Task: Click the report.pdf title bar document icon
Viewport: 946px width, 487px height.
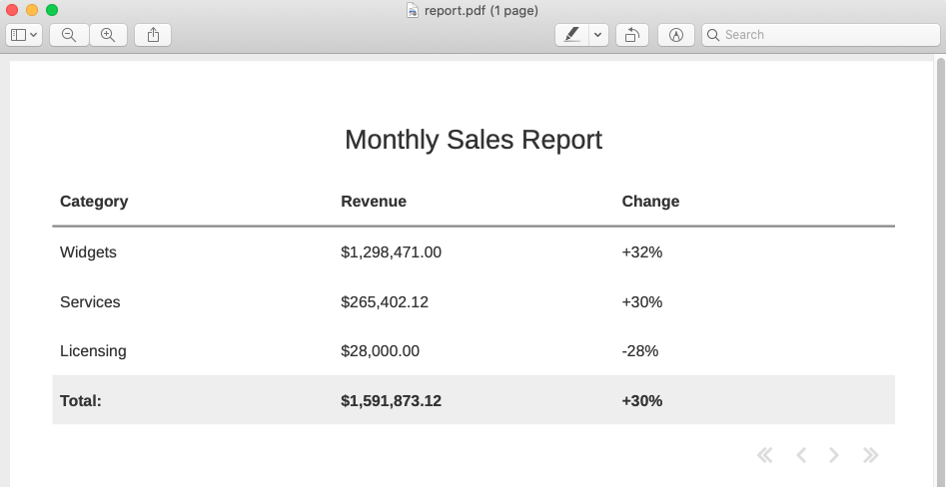Action: pos(412,10)
